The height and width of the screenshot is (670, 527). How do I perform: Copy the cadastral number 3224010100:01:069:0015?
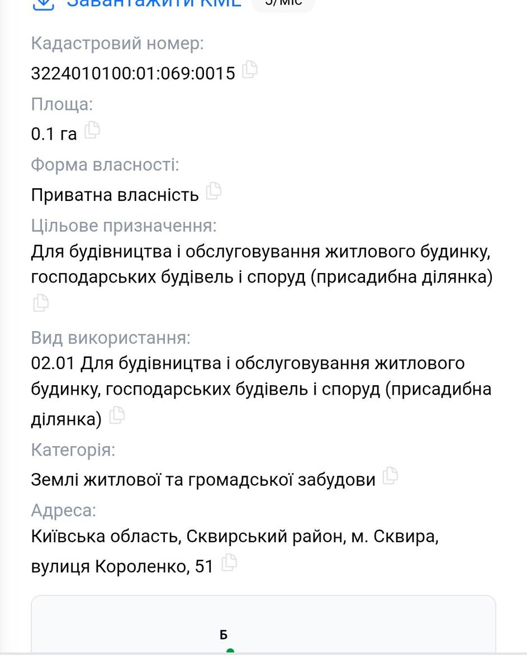click(x=249, y=70)
